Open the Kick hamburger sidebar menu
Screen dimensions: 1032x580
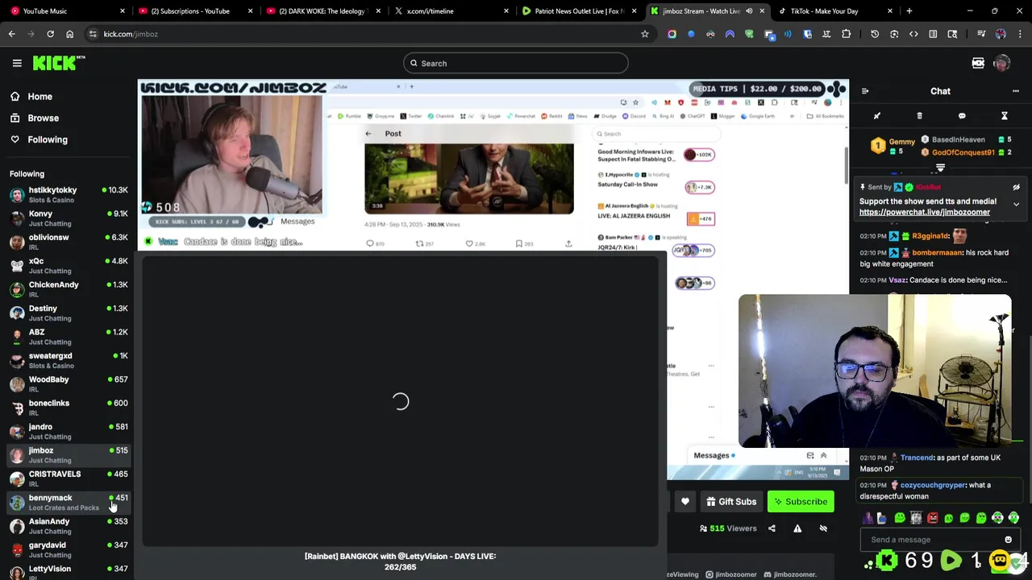[x=17, y=63]
